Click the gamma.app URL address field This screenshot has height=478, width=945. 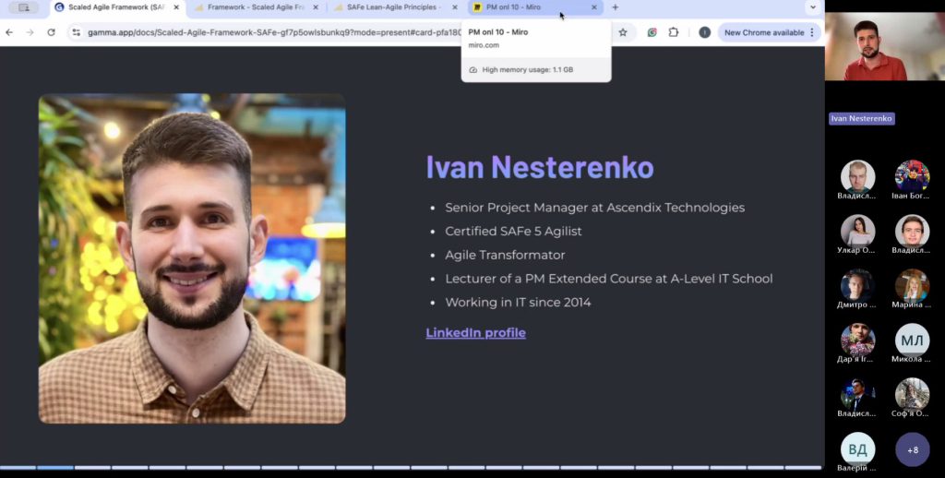pyautogui.click(x=277, y=32)
